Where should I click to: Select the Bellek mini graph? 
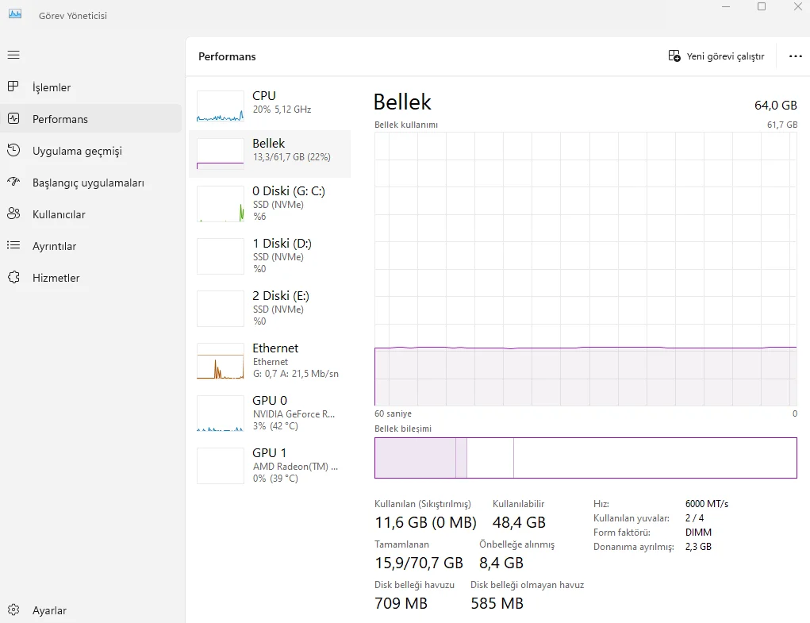pos(220,154)
